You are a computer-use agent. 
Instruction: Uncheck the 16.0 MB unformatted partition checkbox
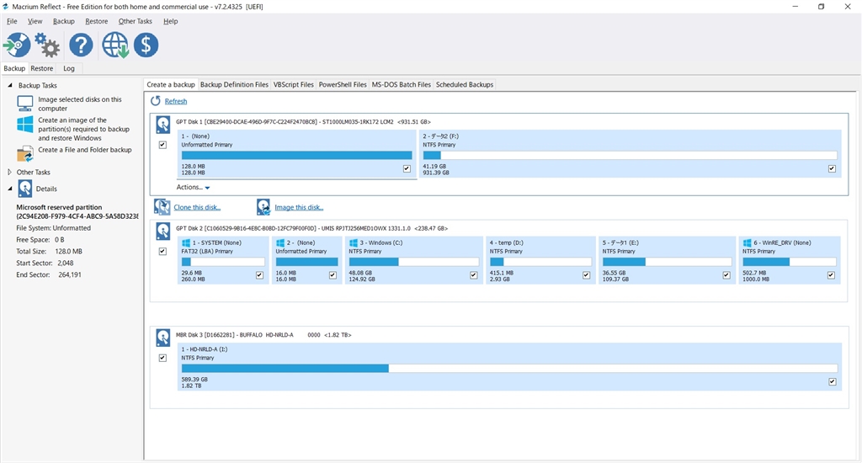pos(333,275)
